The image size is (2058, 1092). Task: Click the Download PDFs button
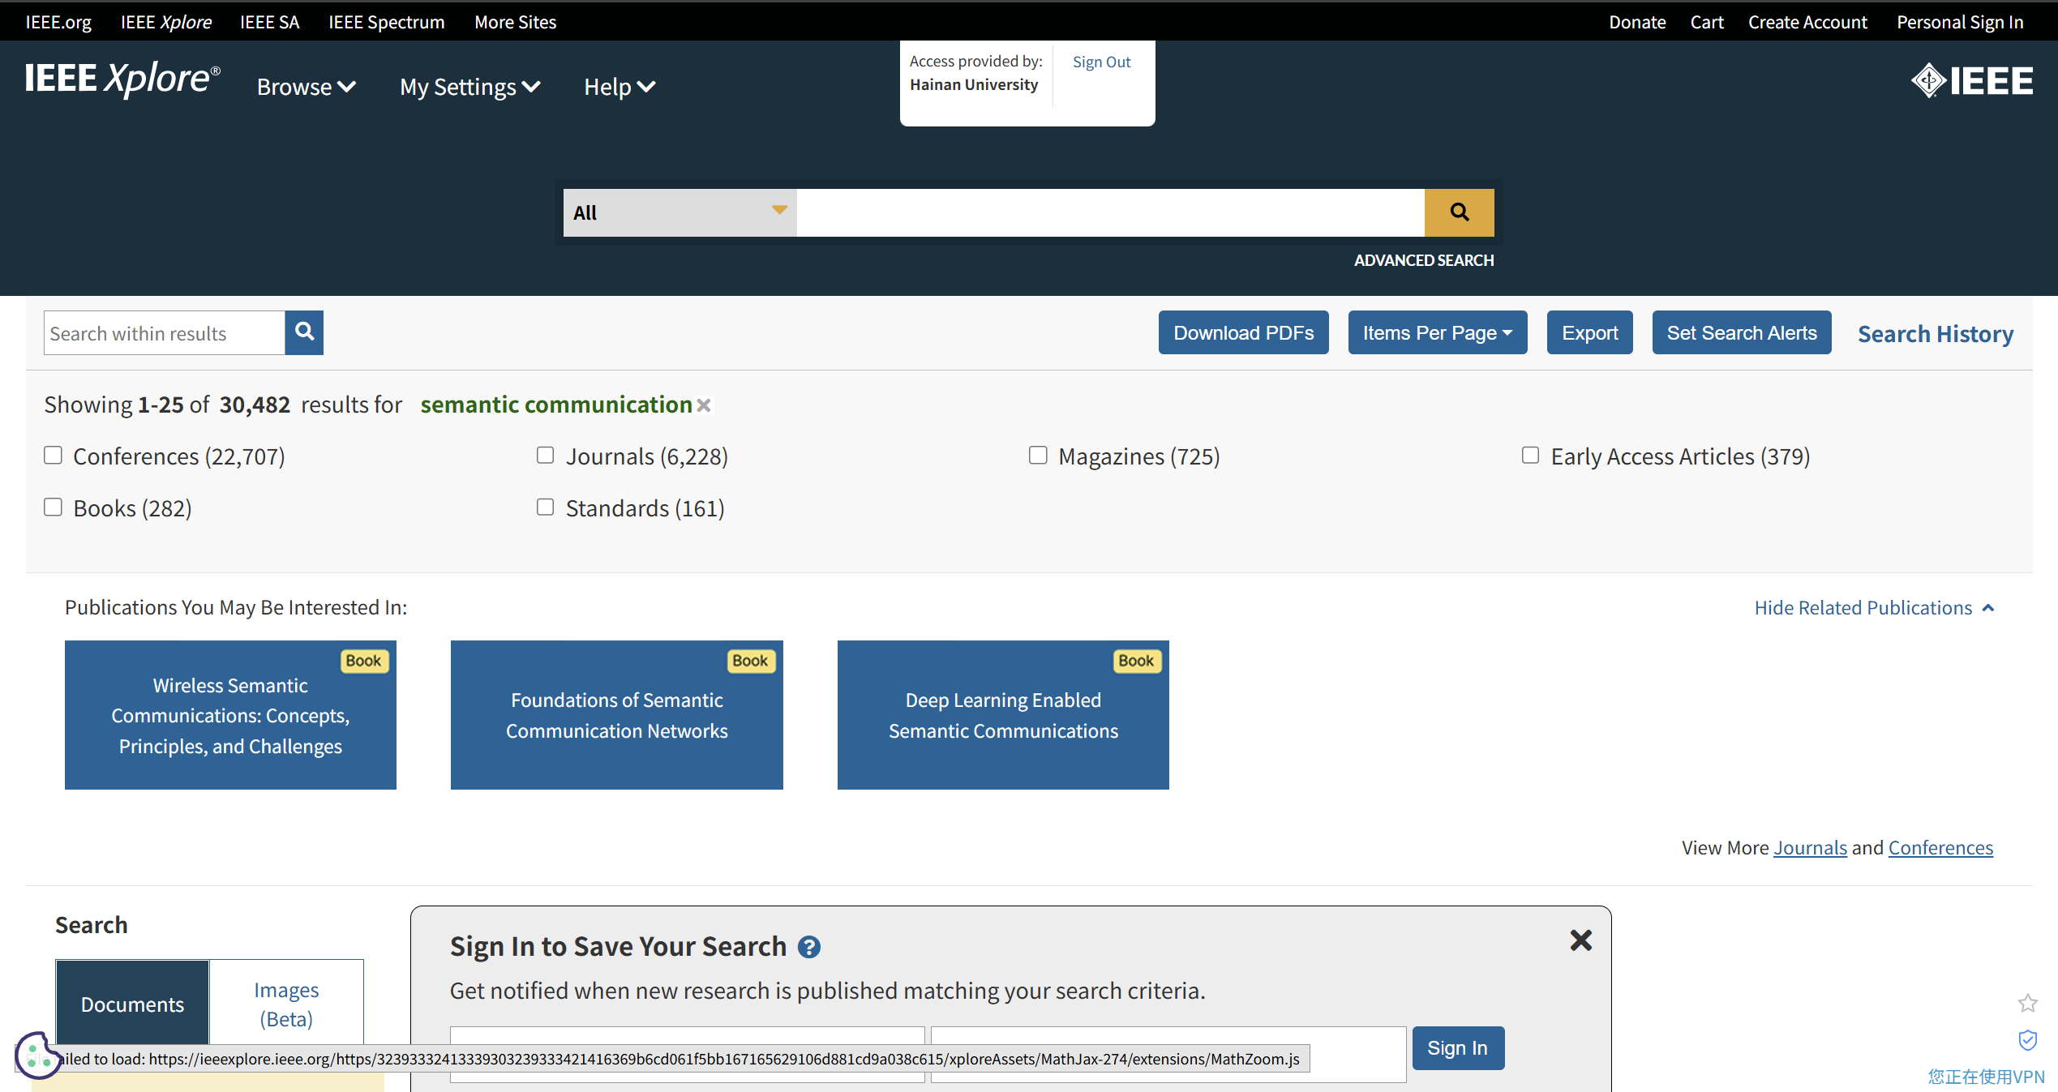1243,332
